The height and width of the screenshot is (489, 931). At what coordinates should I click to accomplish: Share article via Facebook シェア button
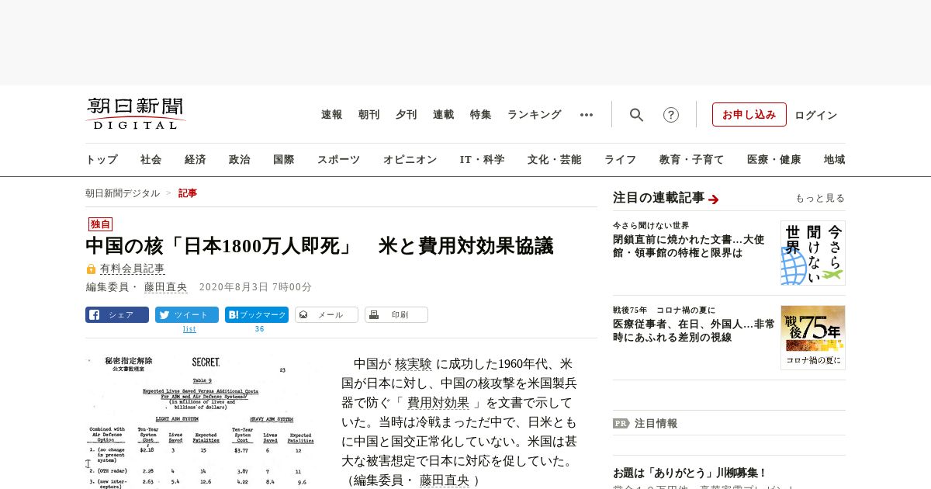[x=117, y=314]
